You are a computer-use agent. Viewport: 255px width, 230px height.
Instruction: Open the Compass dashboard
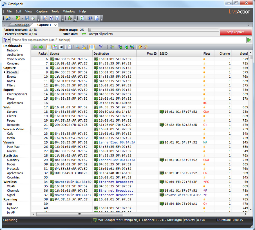pos(13,63)
